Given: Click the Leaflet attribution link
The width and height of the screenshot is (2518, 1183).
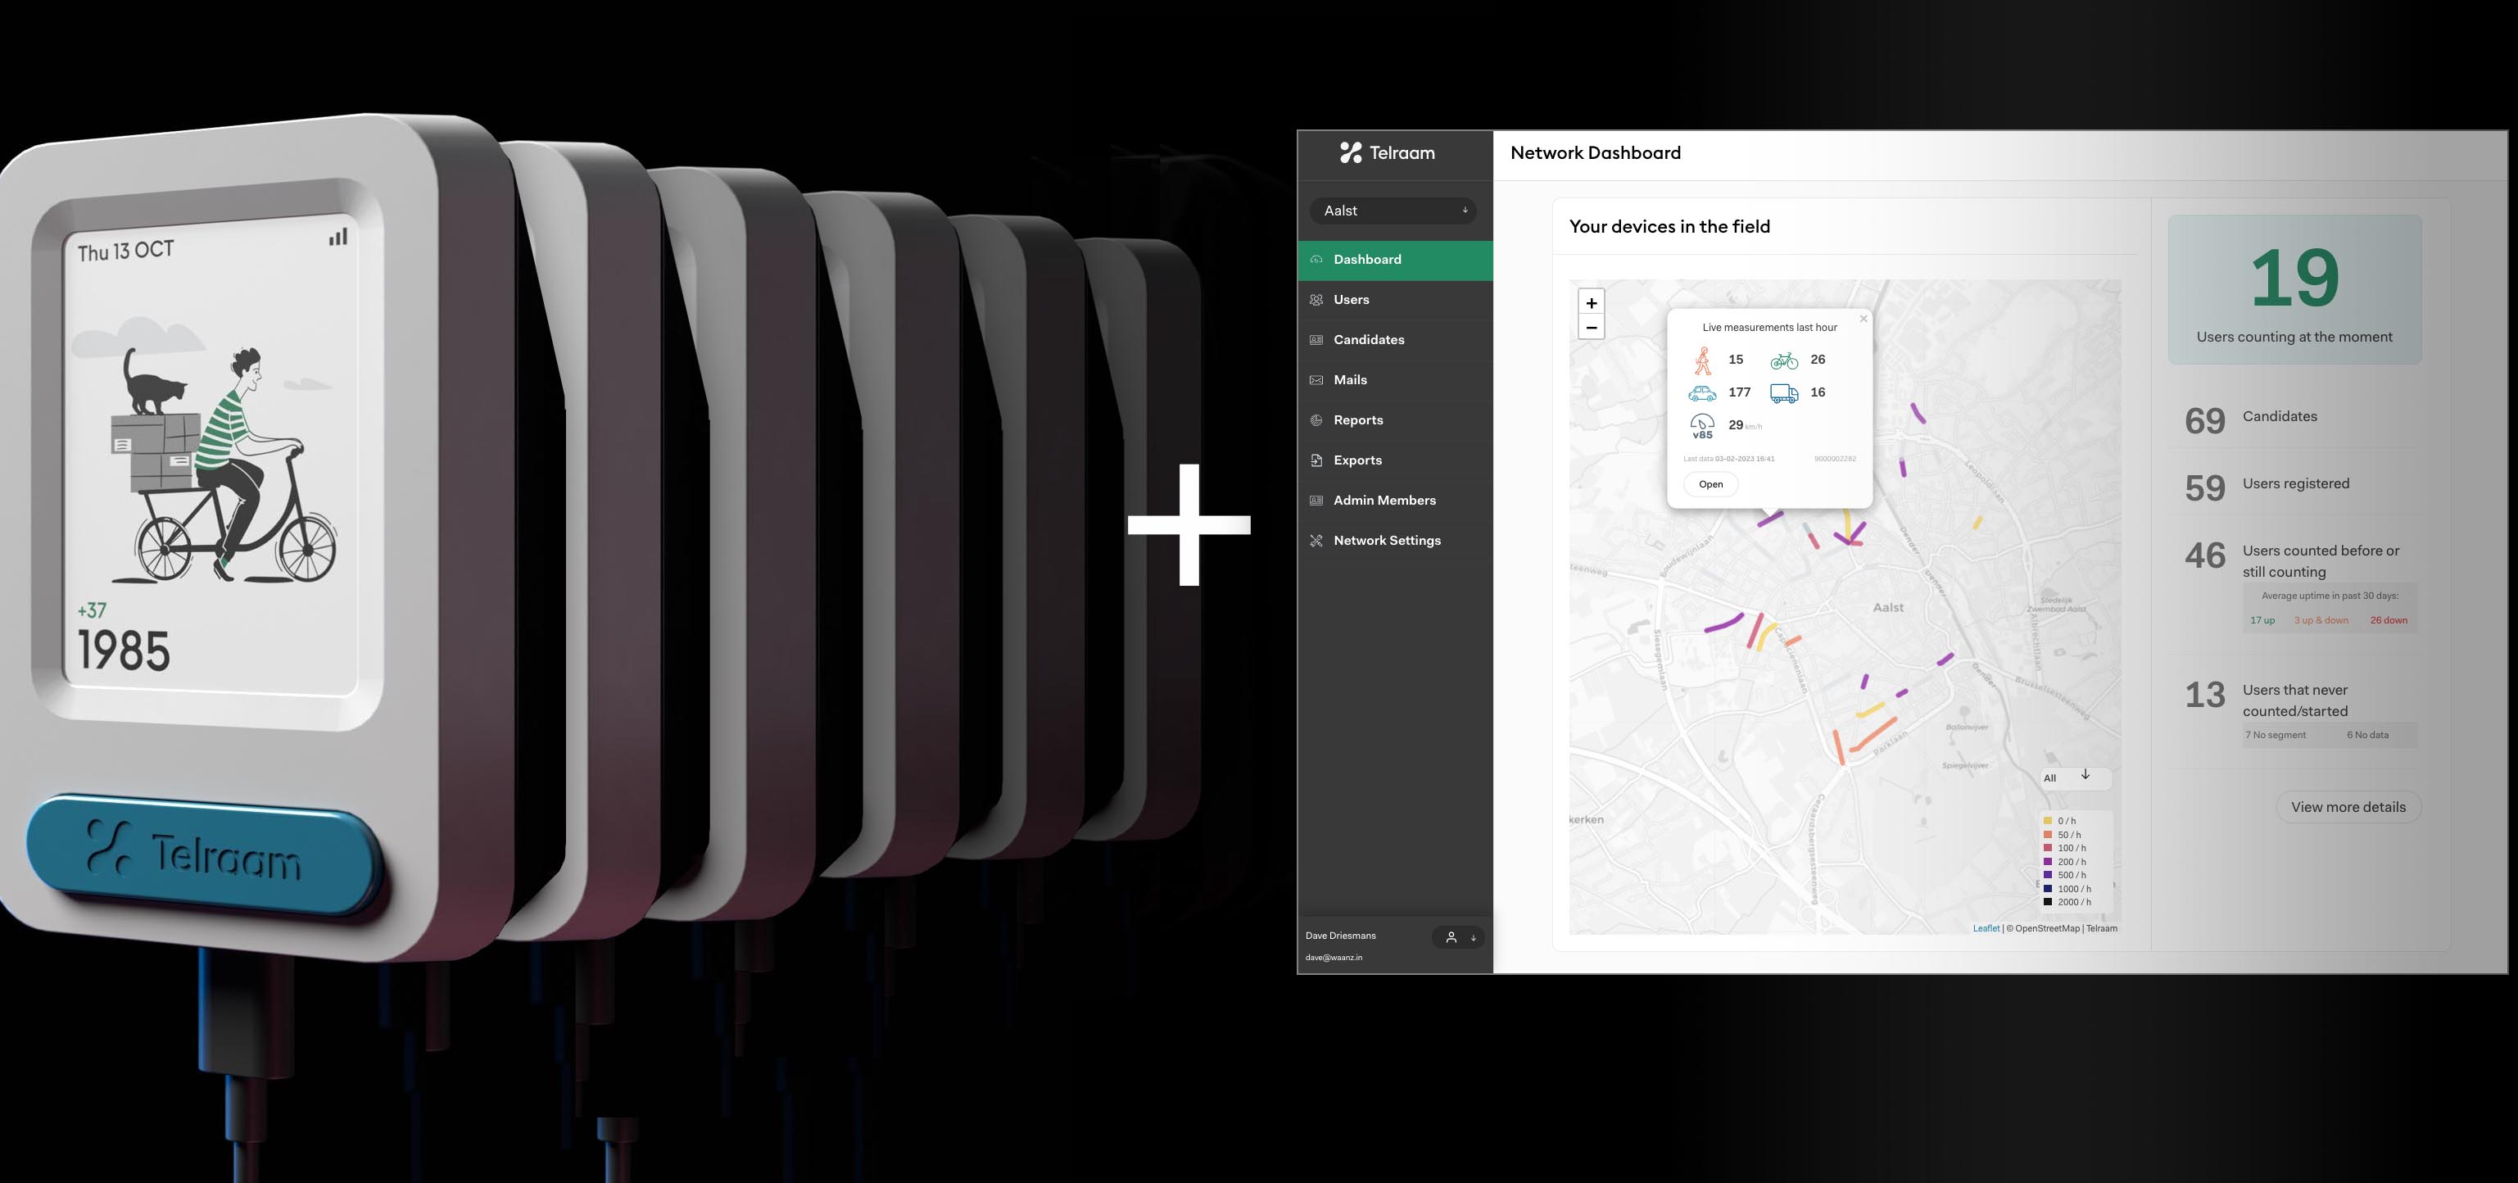Looking at the screenshot, I should pos(1986,929).
